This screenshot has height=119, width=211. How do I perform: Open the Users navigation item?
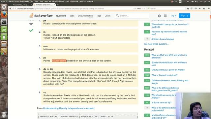coord(107,16)
